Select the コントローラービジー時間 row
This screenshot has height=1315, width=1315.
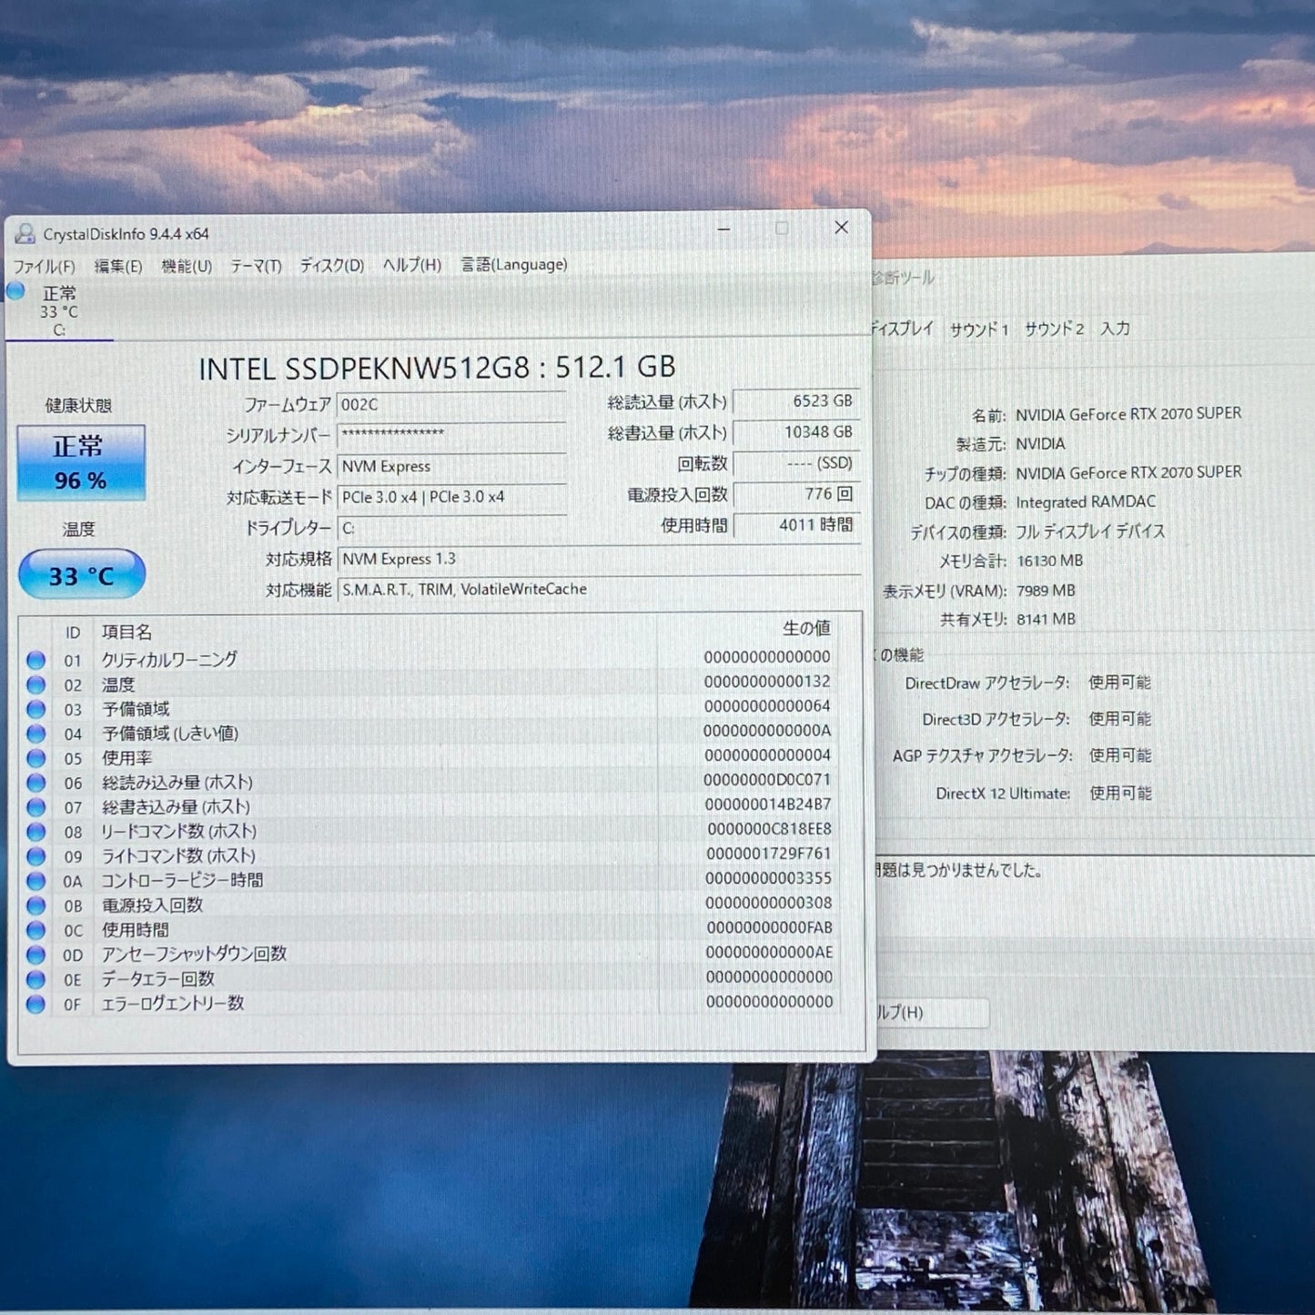point(428,880)
